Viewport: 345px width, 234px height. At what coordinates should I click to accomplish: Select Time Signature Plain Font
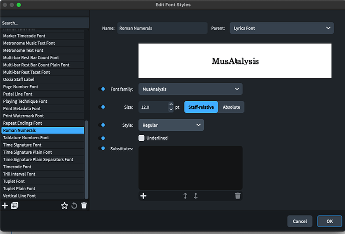pyautogui.click(x=42, y=152)
